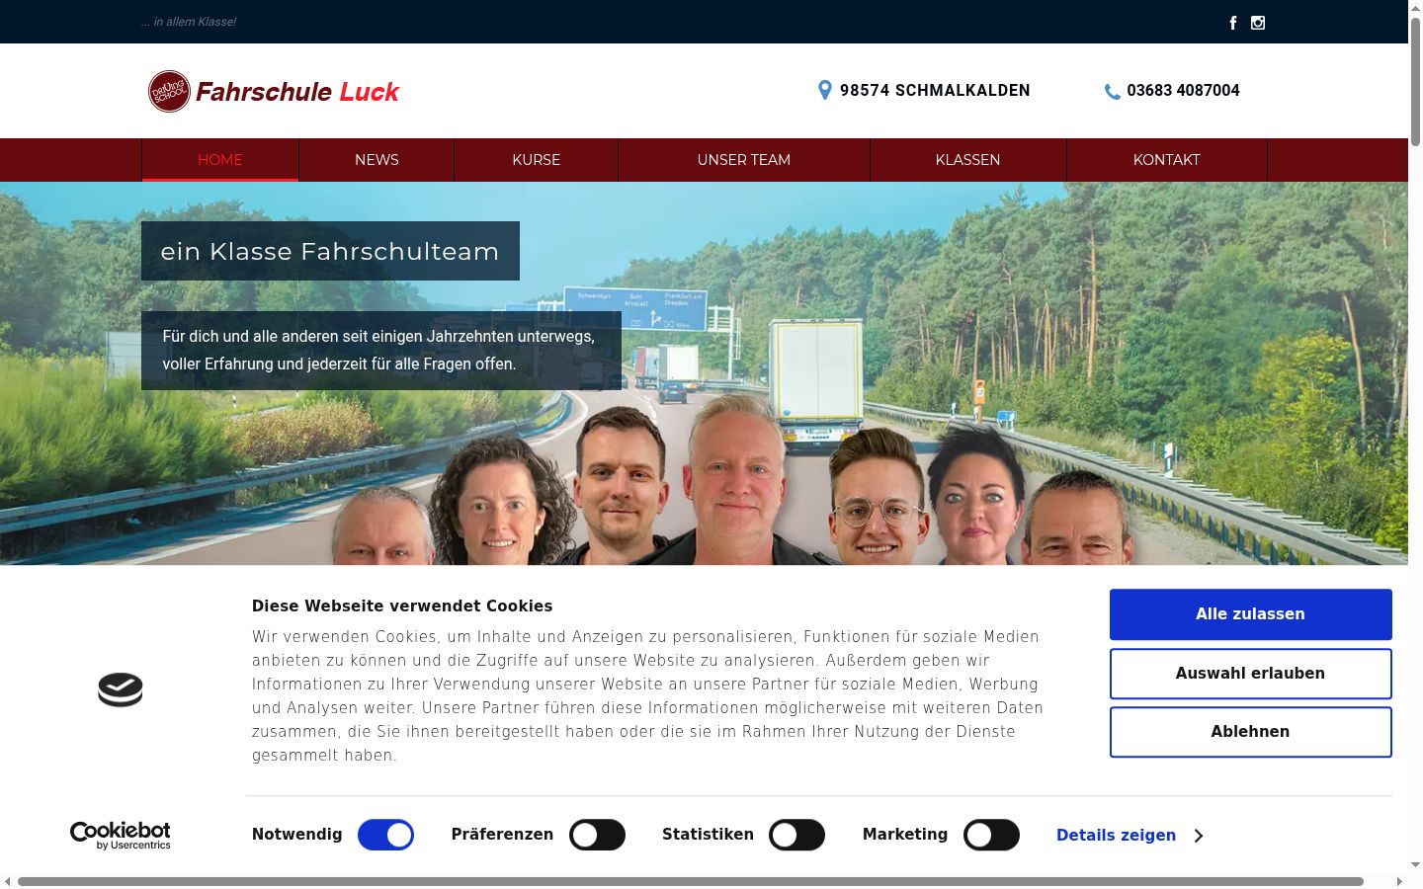The height and width of the screenshot is (889, 1423).
Task: Click the 'Diese Webseite verwendet Cookies' heading
Action: [x=402, y=606]
